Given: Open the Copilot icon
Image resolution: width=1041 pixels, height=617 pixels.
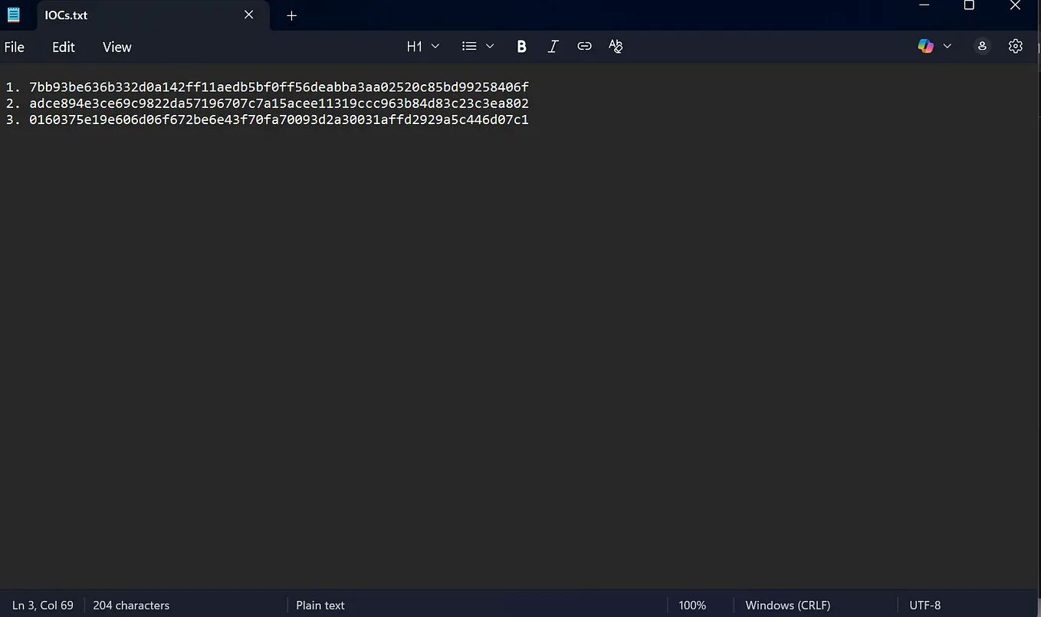Looking at the screenshot, I should 926,46.
